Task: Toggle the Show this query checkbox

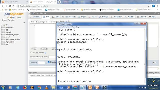Action: click(x=49, y=62)
